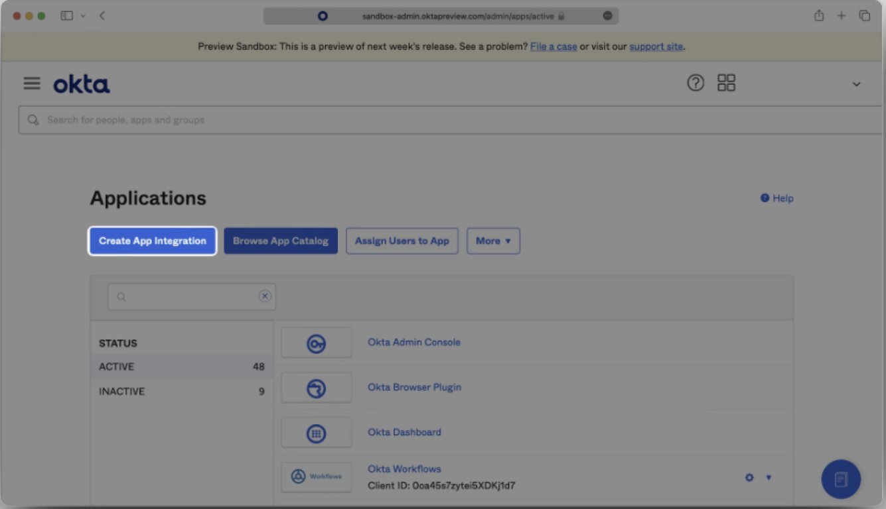Click the okta logo
The width and height of the screenshot is (886, 509).
[x=82, y=84]
